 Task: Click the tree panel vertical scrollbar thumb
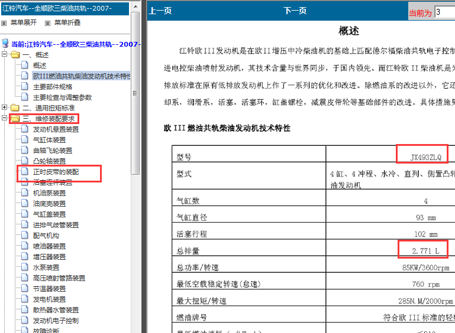[135, 93]
